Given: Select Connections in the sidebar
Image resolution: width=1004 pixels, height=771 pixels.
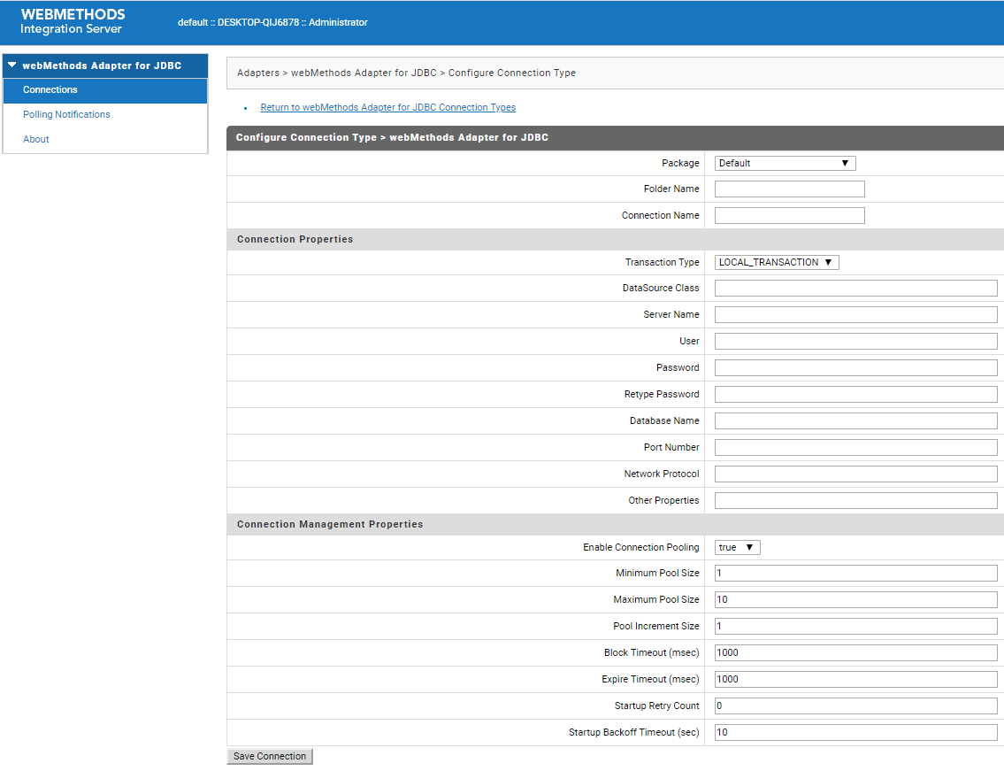Looking at the screenshot, I should pos(50,89).
